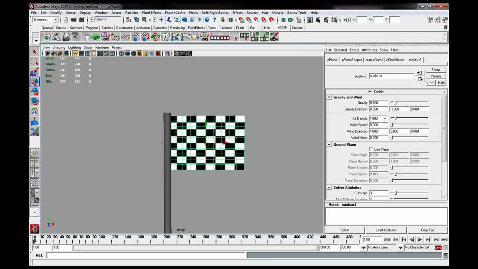Open the Polygons shelf tab

click(x=92, y=28)
